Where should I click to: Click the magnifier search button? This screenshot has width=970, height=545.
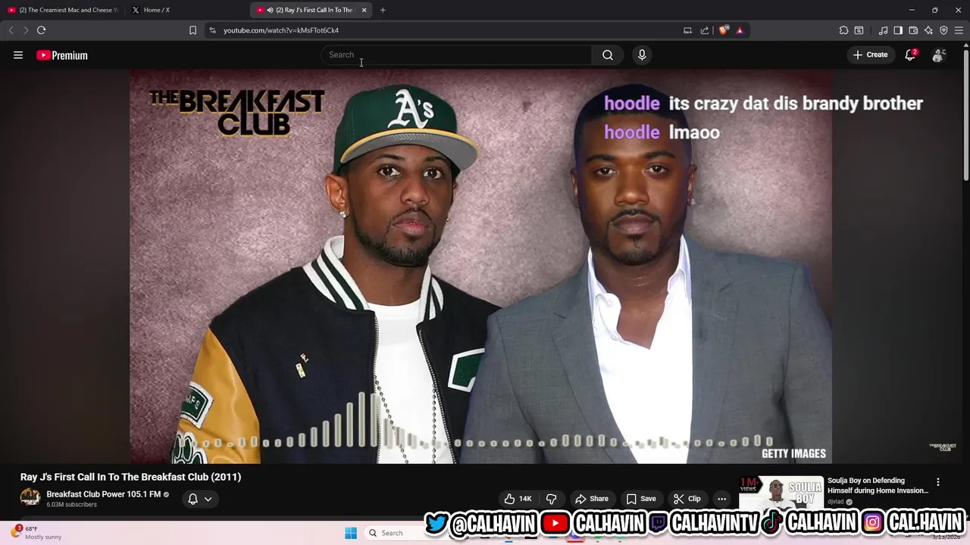[608, 54]
